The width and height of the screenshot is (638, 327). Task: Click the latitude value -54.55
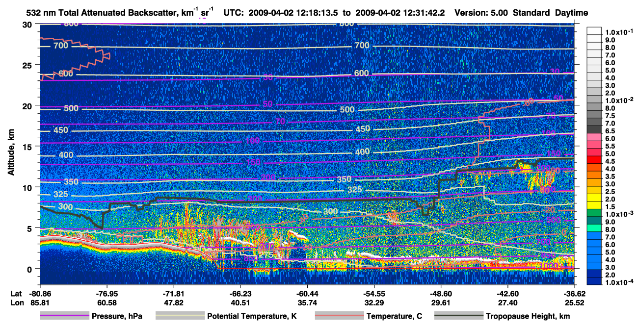point(374,294)
